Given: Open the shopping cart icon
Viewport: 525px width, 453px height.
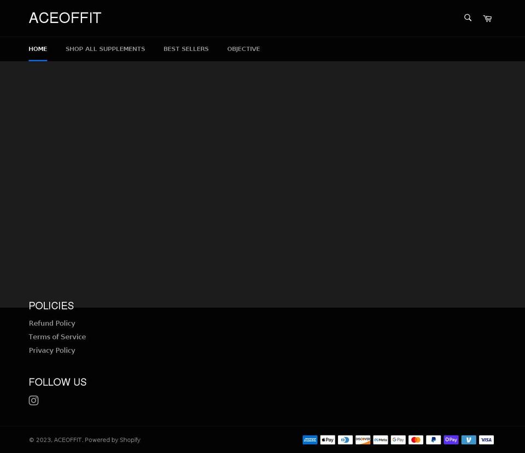Looking at the screenshot, I should (x=487, y=19).
